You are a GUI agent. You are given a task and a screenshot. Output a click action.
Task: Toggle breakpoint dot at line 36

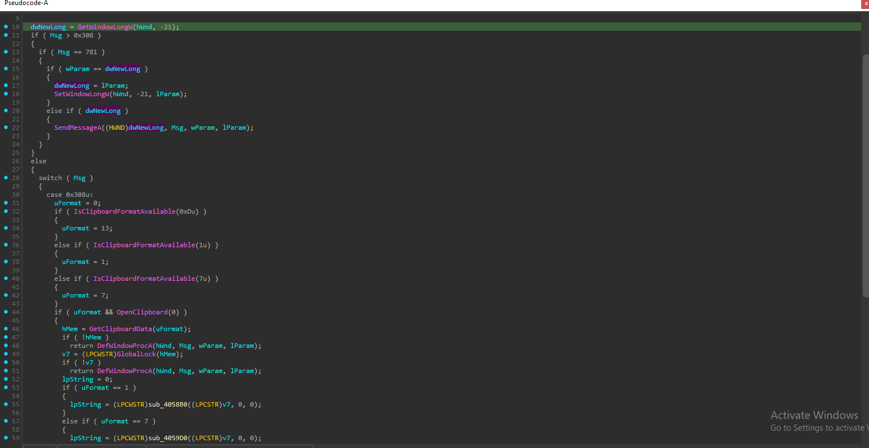click(6, 245)
